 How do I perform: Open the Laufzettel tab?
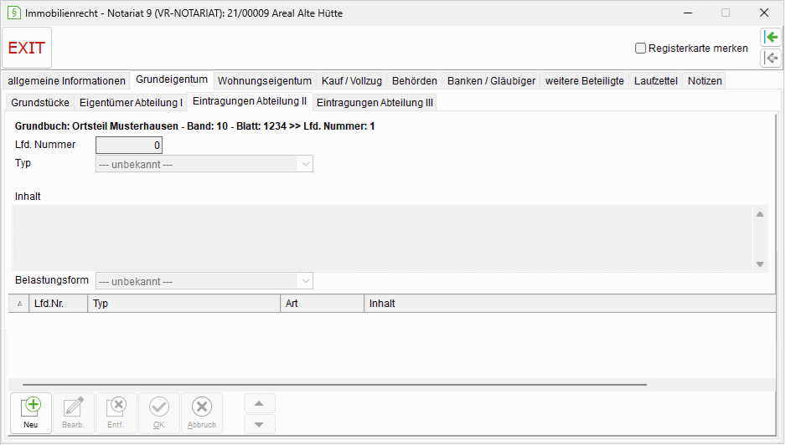point(656,81)
